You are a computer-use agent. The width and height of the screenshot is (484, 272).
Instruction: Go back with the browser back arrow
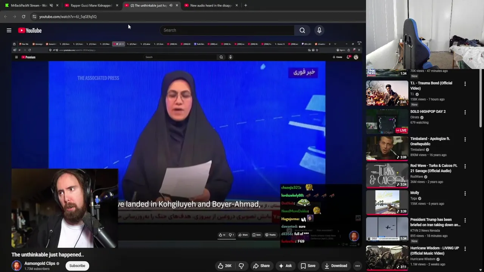point(5,17)
